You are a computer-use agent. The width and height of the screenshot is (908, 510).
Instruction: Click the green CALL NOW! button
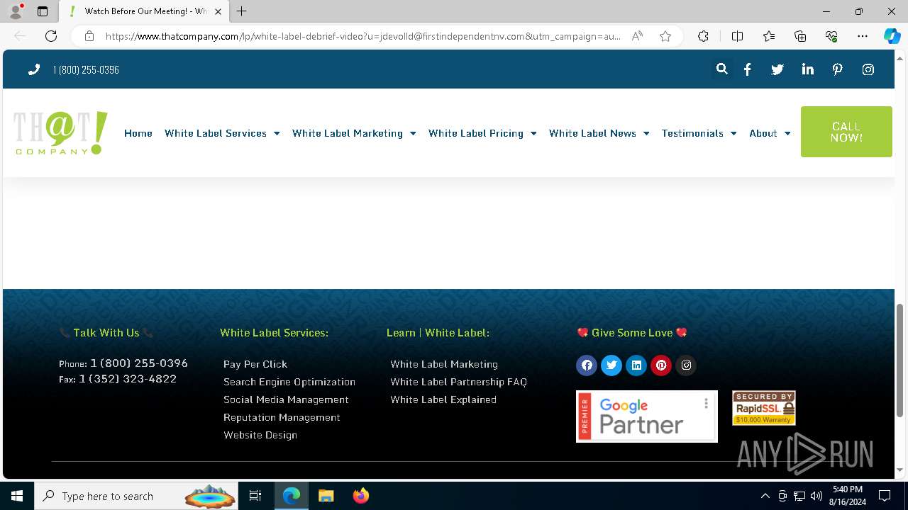click(x=846, y=132)
